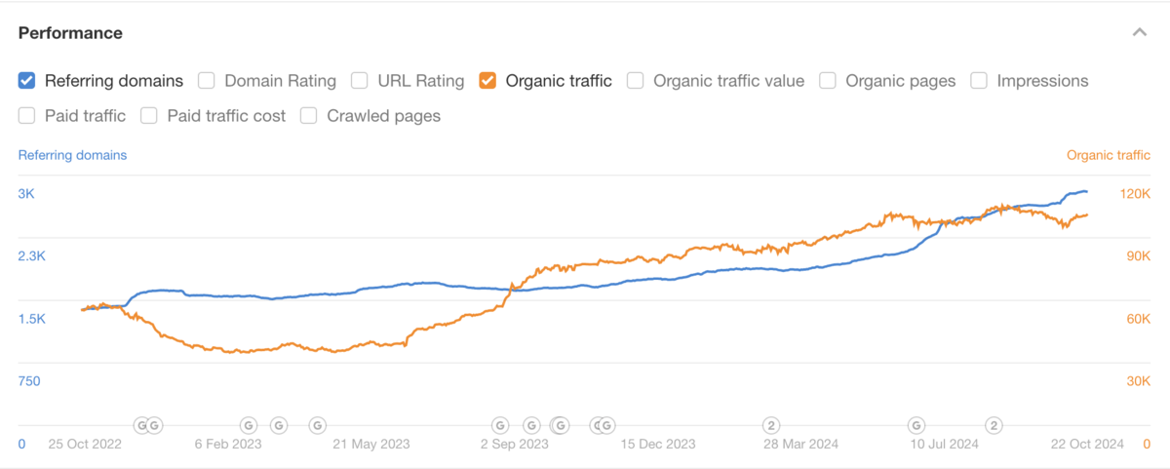The image size is (1170, 469).
Task: Click the orange Organic traffic axis label
Action: (1108, 155)
